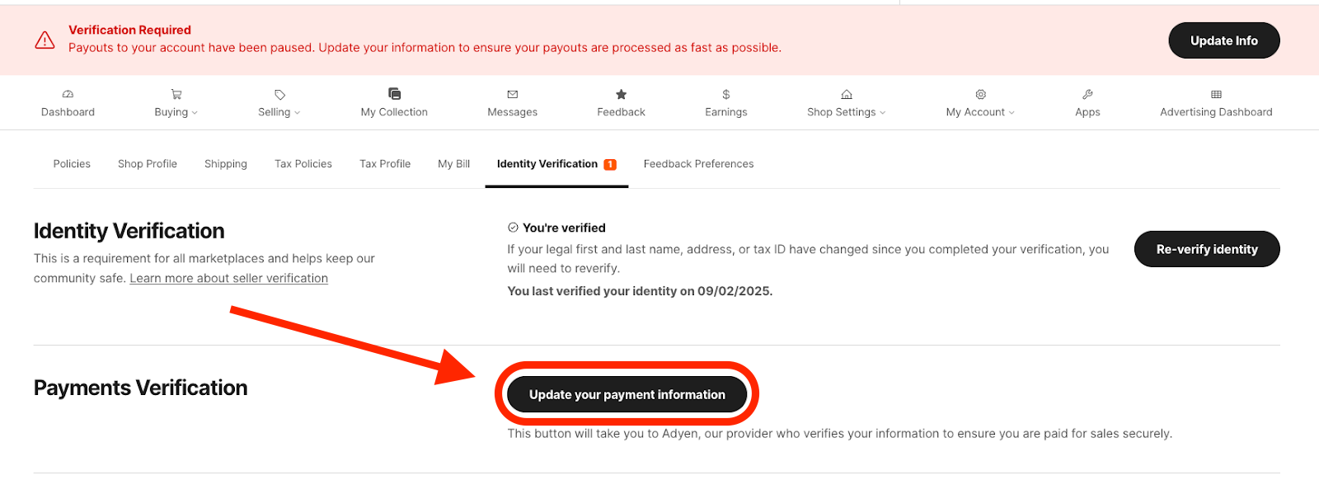Select the Feedback Preferences tab
Image resolution: width=1319 pixels, height=494 pixels.
click(698, 164)
